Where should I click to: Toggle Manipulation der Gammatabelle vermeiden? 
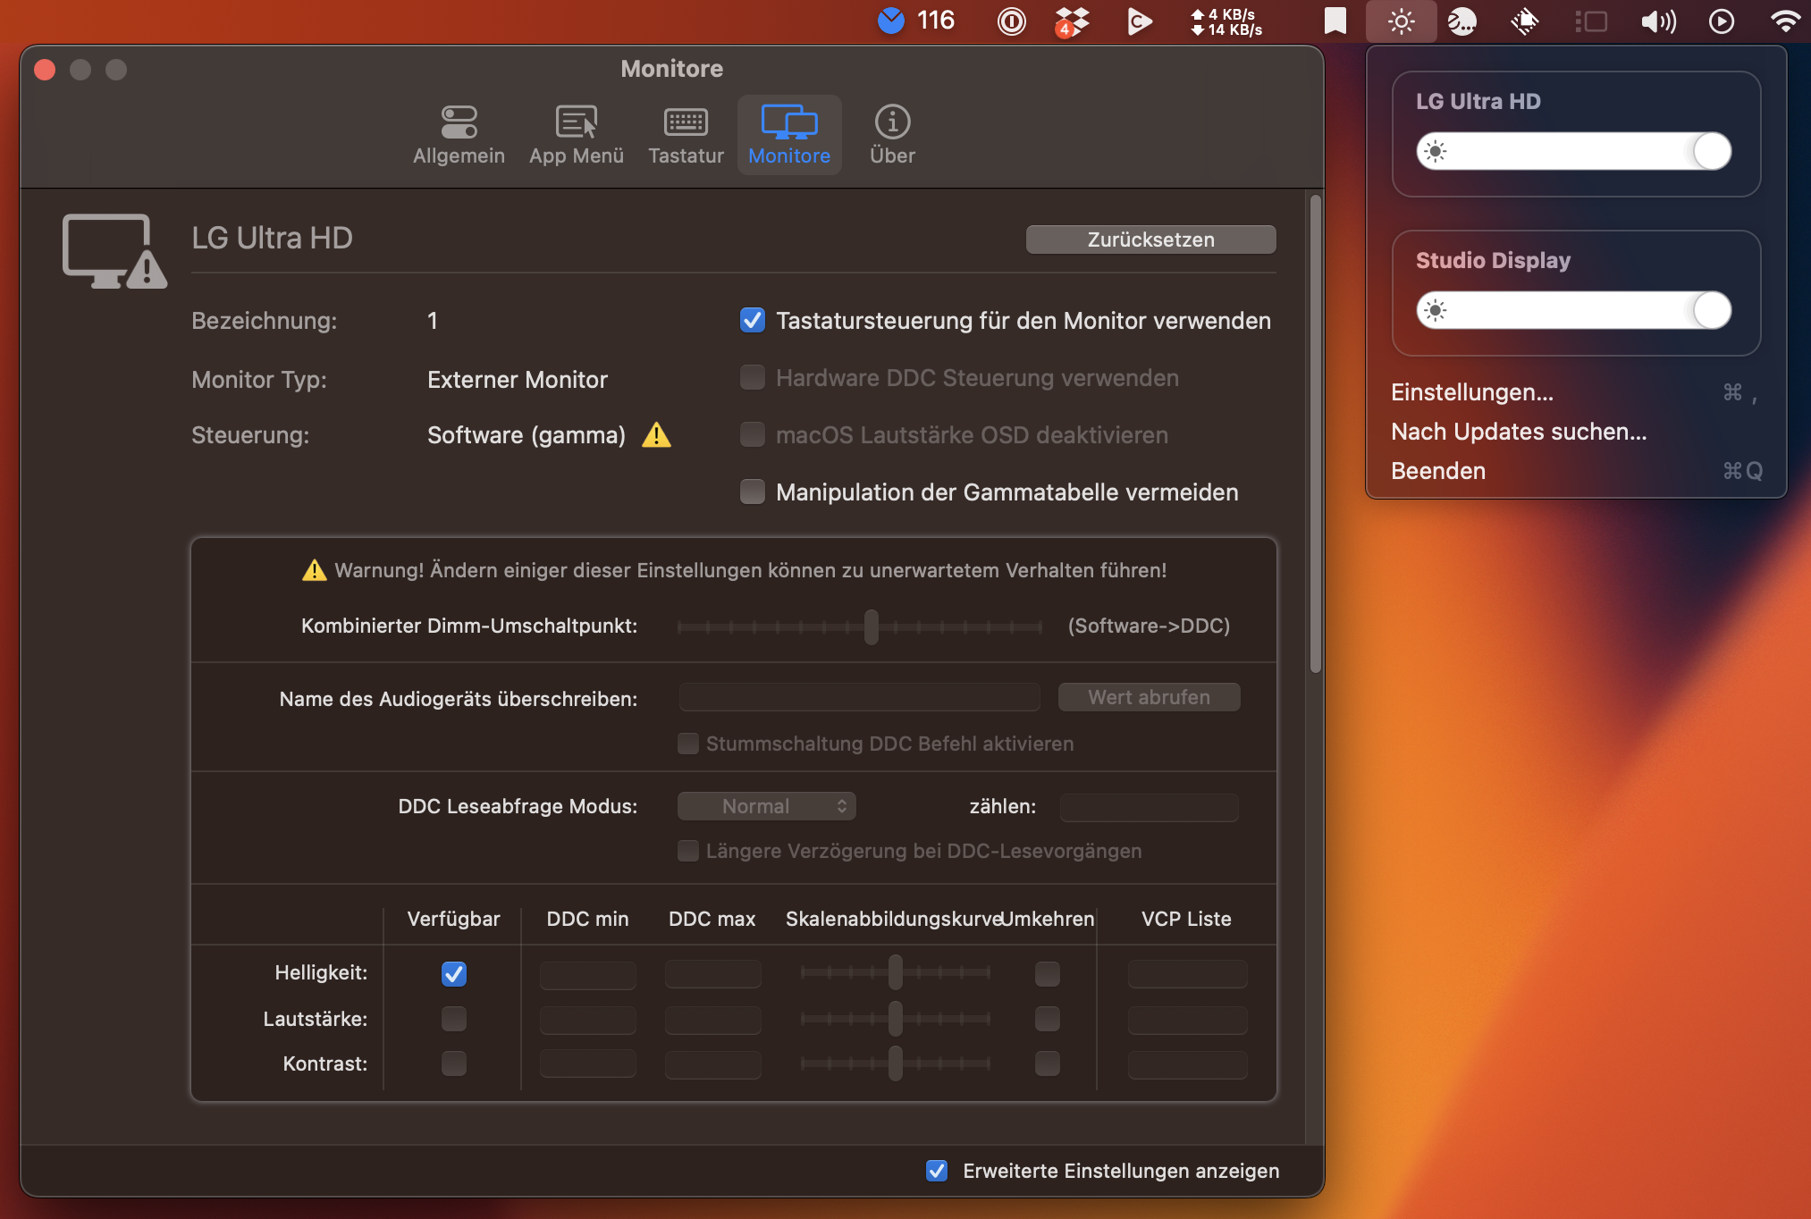pyautogui.click(x=753, y=492)
